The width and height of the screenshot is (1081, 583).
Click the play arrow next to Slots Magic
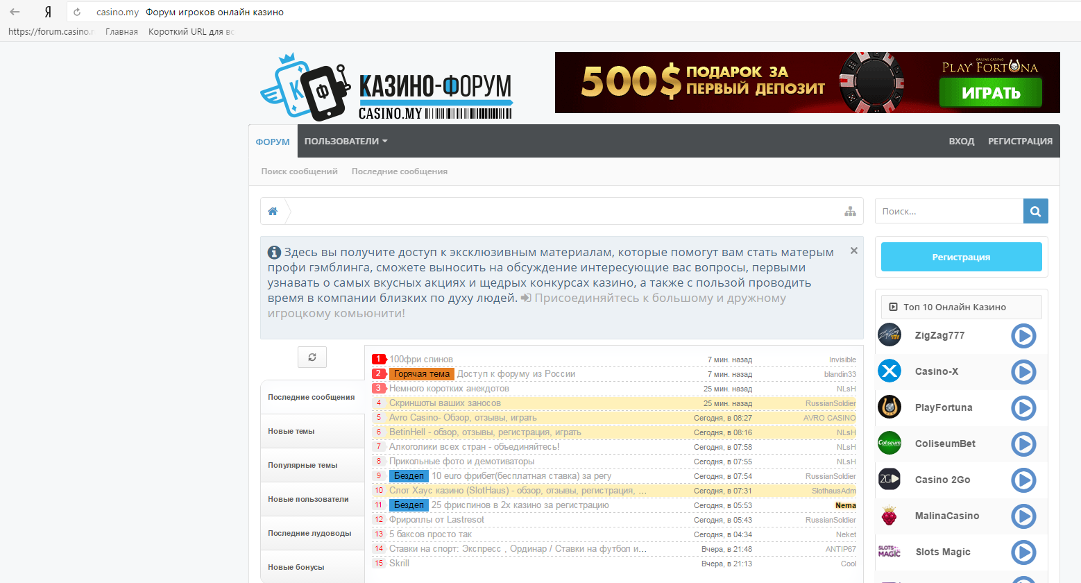tap(1023, 552)
